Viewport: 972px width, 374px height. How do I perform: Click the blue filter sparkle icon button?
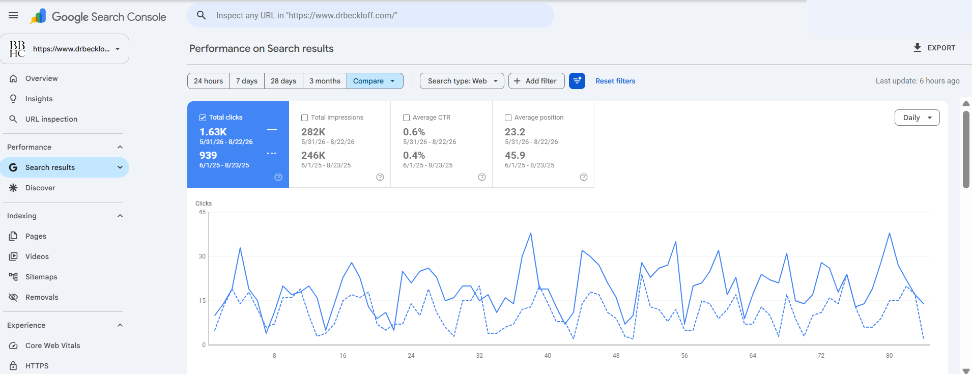(x=577, y=81)
